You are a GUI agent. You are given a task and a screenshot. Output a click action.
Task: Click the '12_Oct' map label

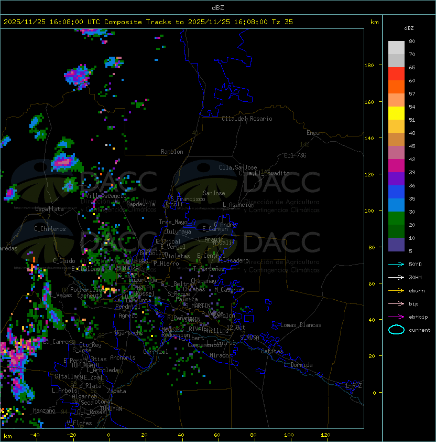[x=236, y=328]
